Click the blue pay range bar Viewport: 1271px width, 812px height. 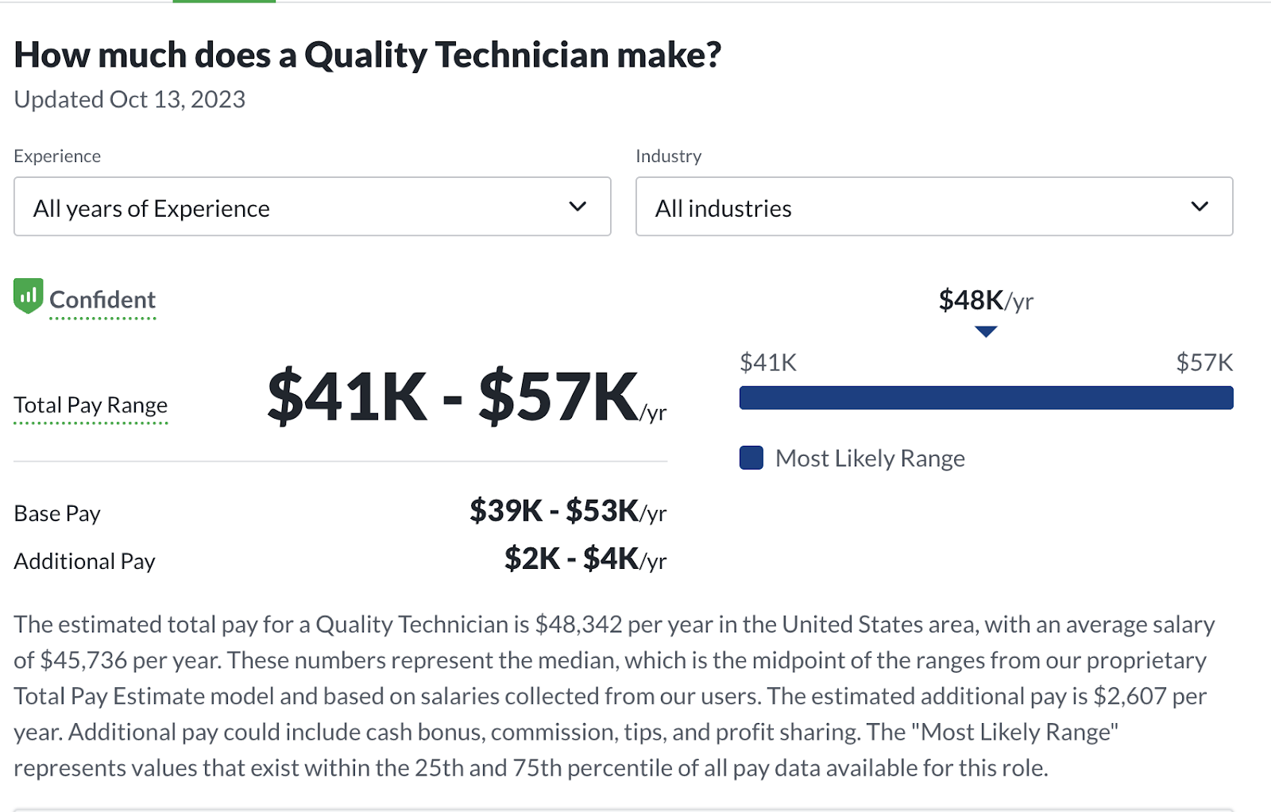[986, 398]
